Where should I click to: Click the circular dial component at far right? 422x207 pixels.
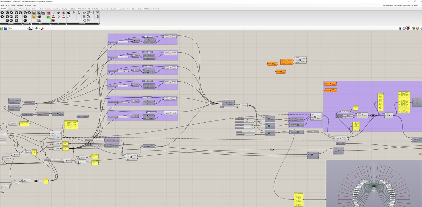pyautogui.click(x=417, y=102)
